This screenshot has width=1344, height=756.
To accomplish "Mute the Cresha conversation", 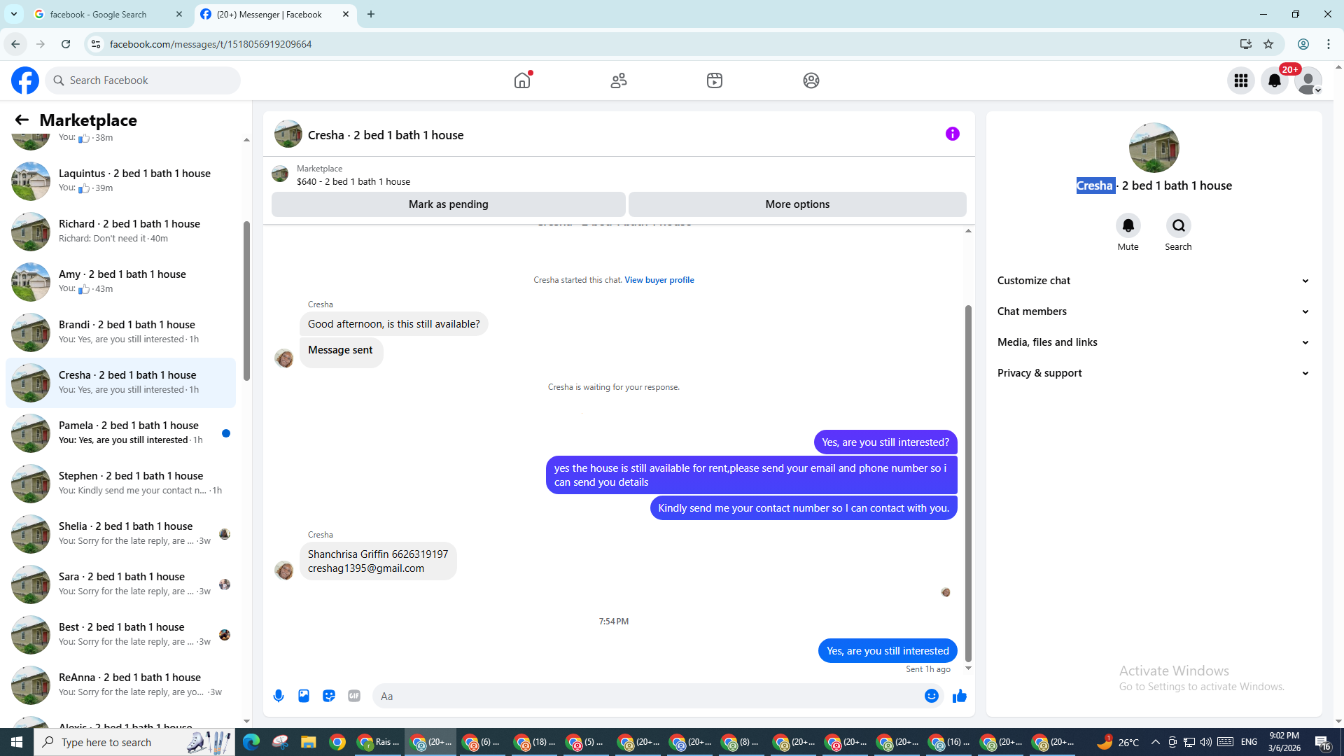I will [1128, 225].
